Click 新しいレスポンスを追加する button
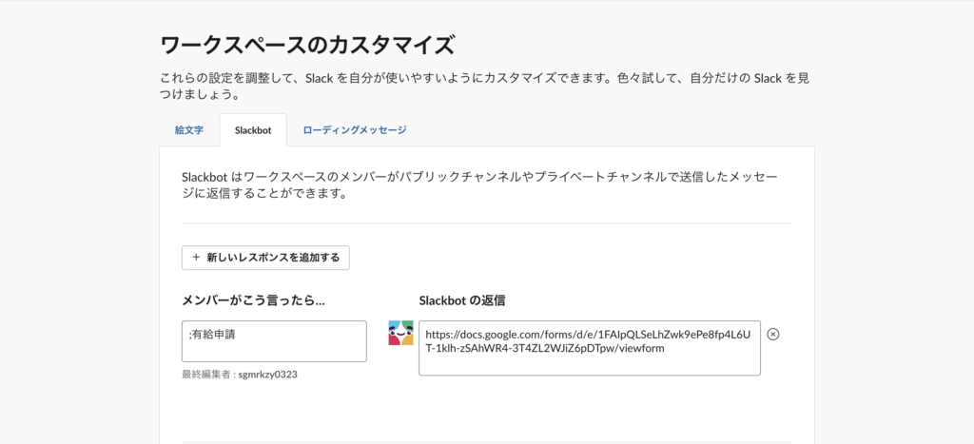This screenshot has height=444, width=974. (266, 258)
